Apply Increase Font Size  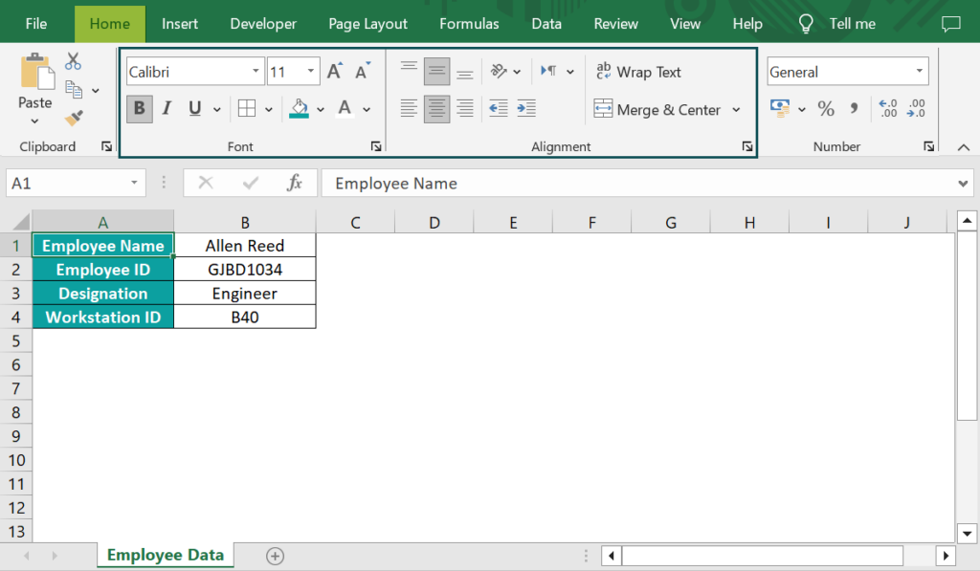[332, 69]
